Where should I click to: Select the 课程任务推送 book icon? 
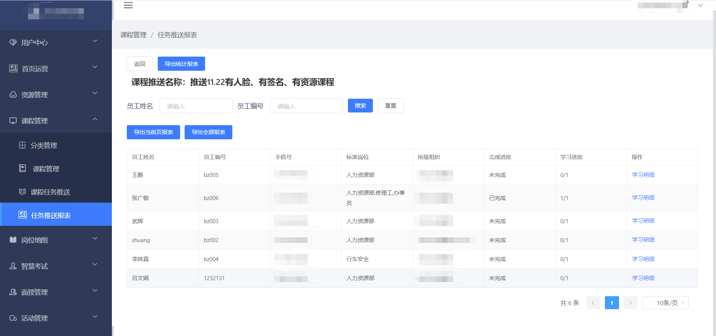coord(23,191)
